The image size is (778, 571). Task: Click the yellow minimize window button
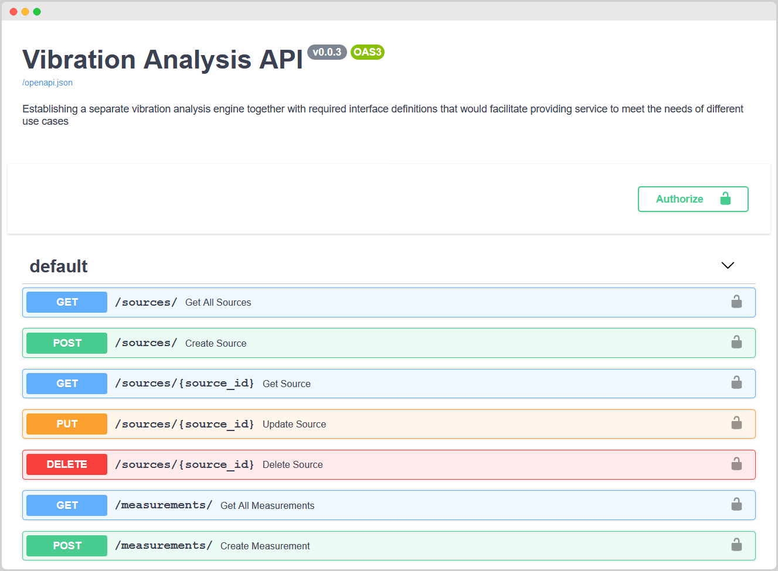[x=25, y=12]
